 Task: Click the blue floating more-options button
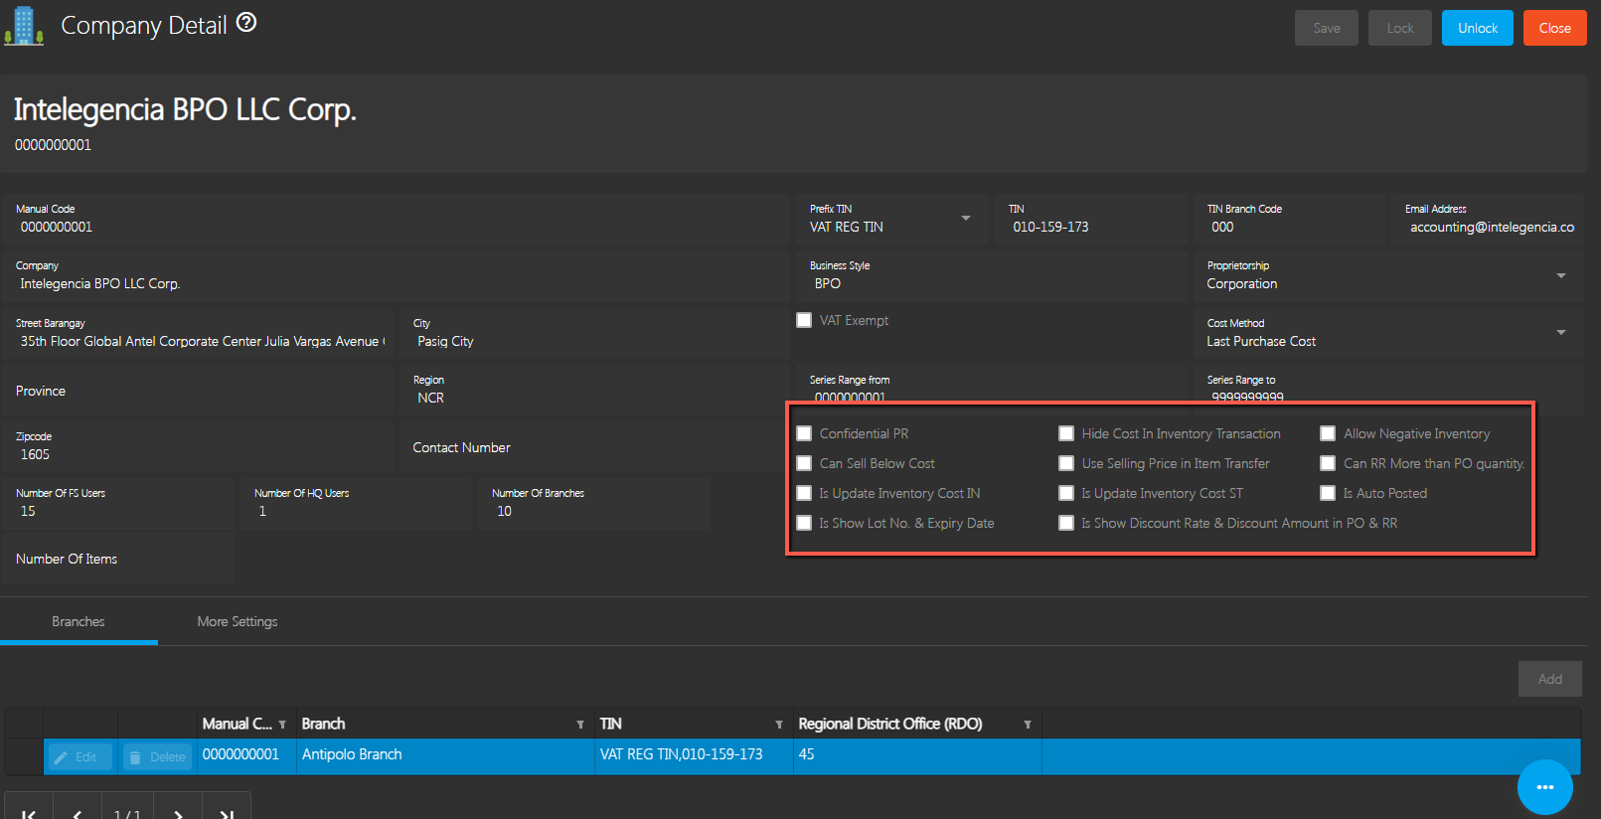[1544, 786]
